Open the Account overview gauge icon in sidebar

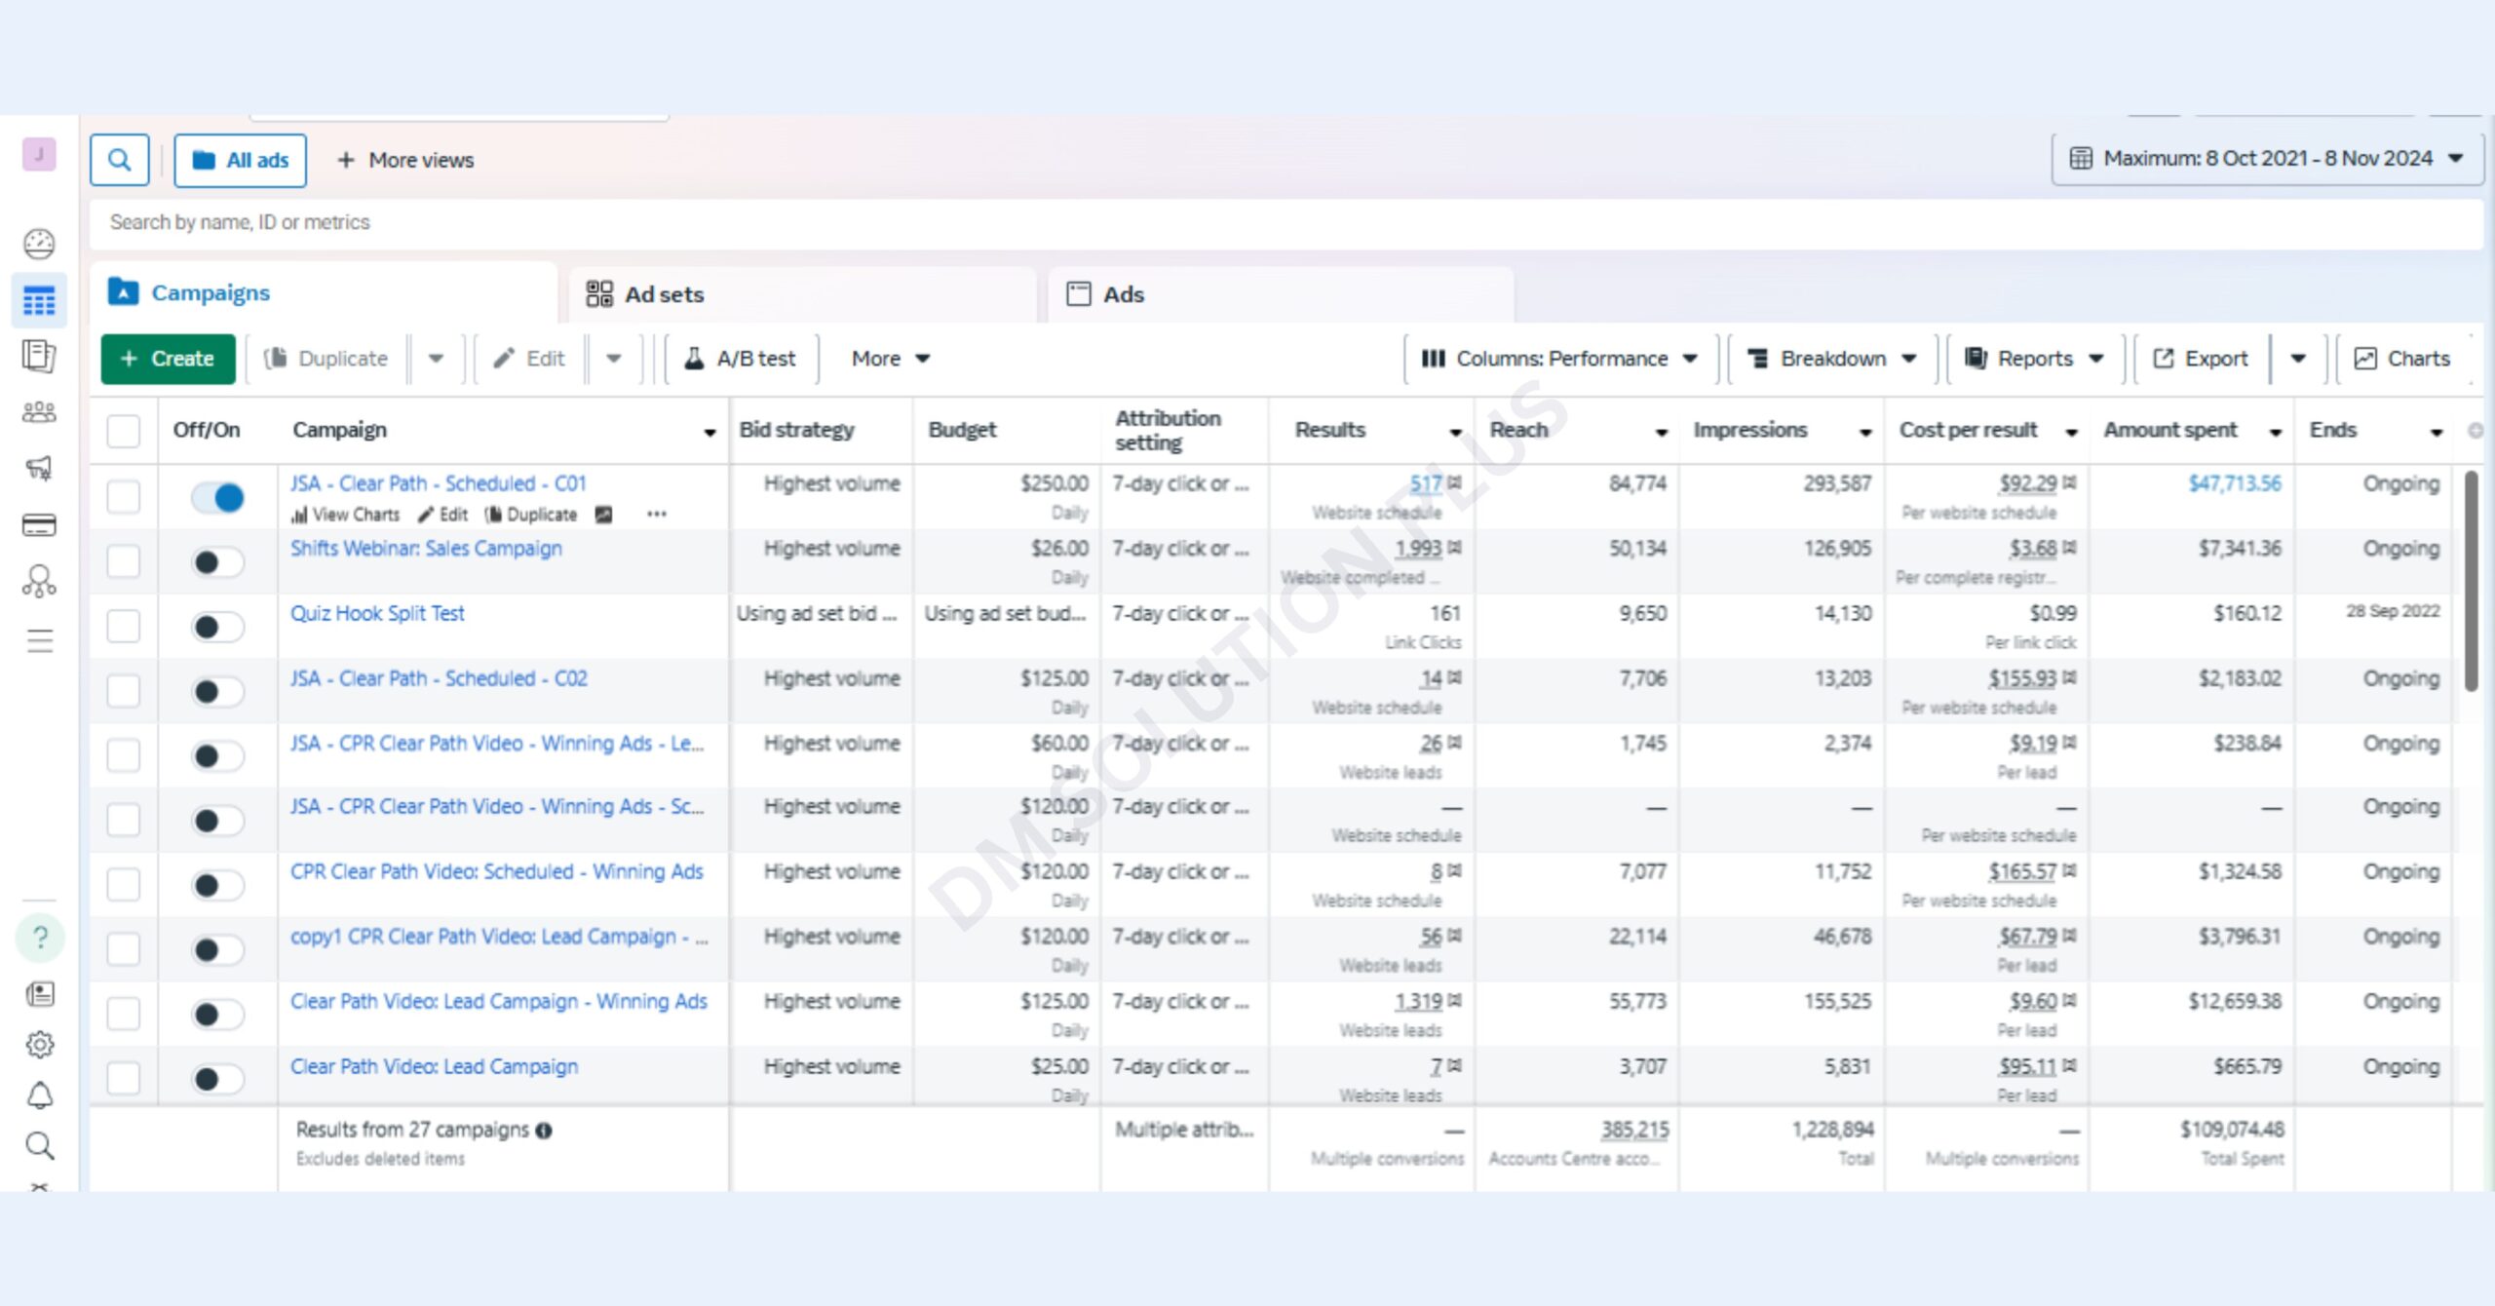coord(39,244)
